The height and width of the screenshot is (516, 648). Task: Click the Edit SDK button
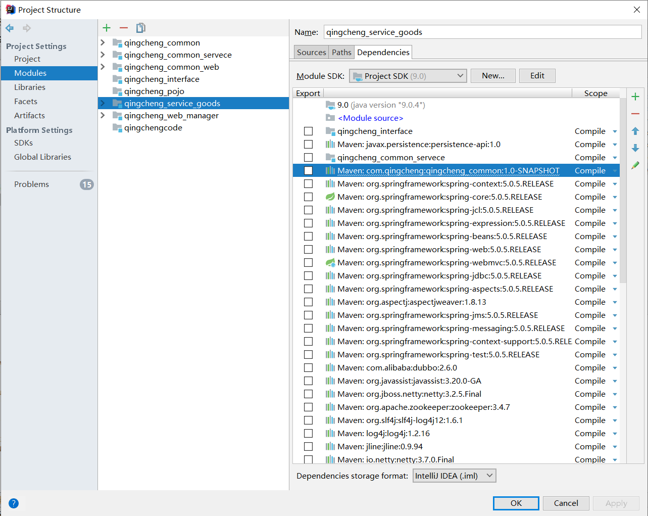click(537, 76)
